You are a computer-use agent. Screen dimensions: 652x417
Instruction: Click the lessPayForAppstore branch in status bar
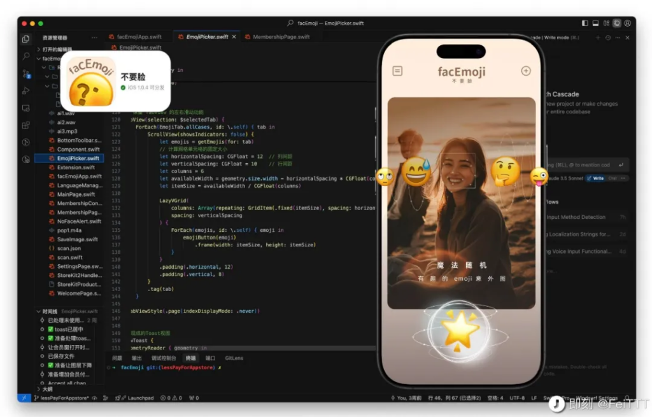pos(62,398)
